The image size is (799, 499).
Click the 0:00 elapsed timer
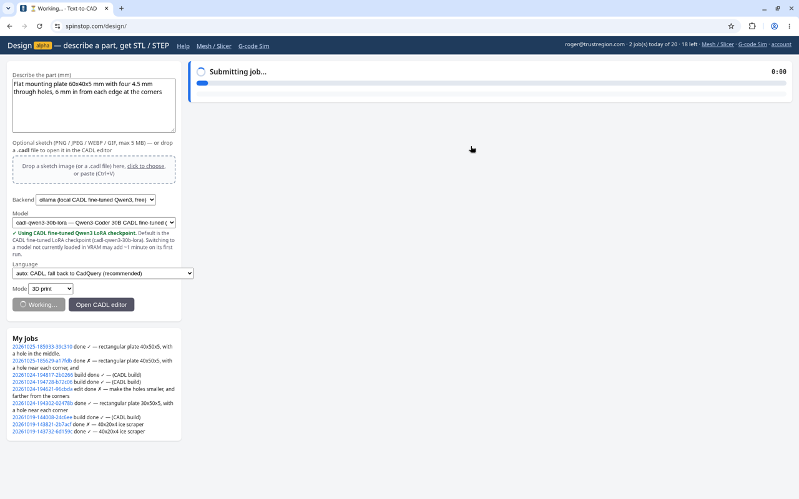779,72
